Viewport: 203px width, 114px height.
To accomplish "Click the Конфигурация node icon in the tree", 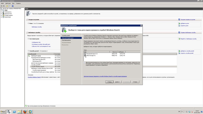I will click(3, 15).
